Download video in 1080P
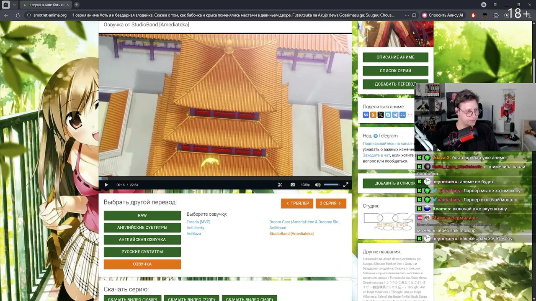The height and width of the screenshot is (301, 536). [x=133, y=298]
